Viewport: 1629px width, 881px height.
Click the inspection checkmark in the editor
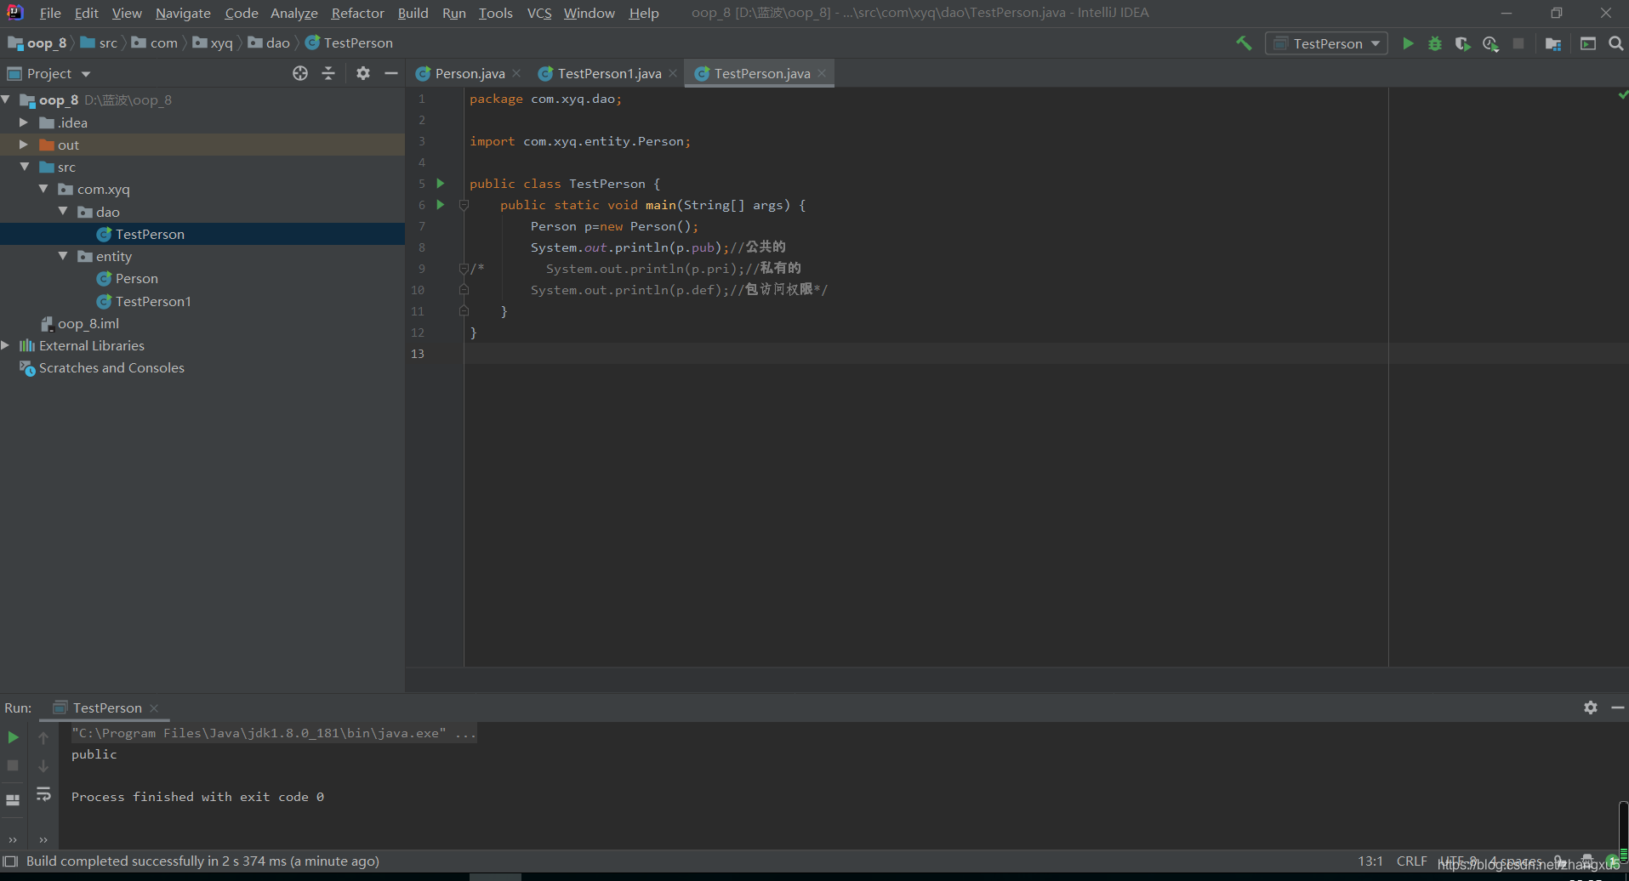tap(1622, 95)
